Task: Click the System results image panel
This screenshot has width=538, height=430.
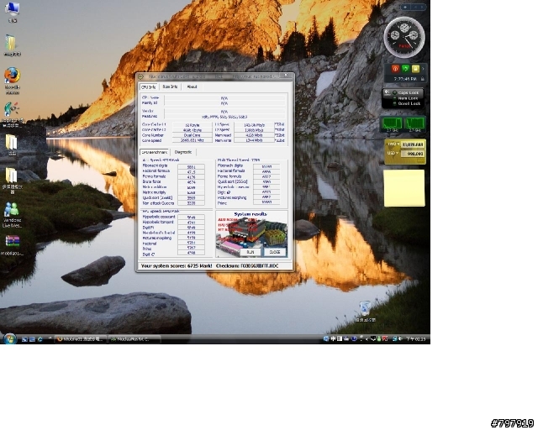Action: (251, 233)
